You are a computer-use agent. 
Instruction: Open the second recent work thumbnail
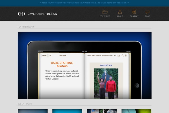coord(67,111)
